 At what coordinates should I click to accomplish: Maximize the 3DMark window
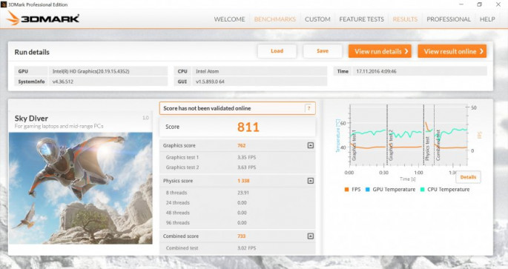(x=480, y=4)
